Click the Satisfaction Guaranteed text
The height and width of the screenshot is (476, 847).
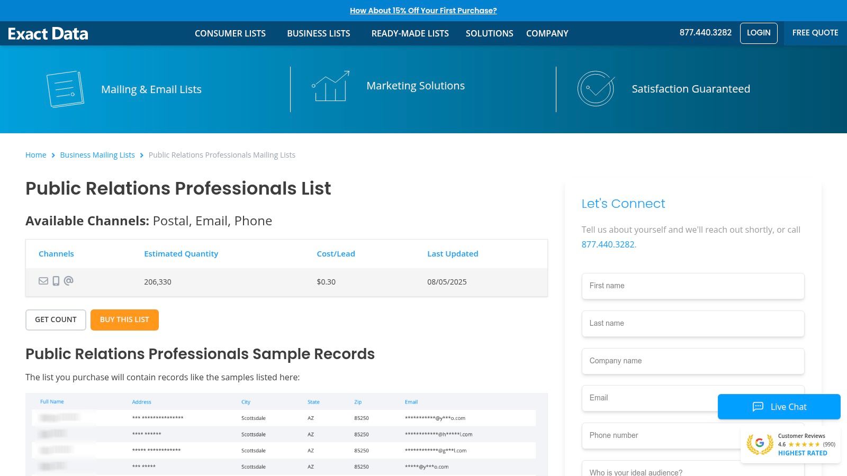(691, 89)
